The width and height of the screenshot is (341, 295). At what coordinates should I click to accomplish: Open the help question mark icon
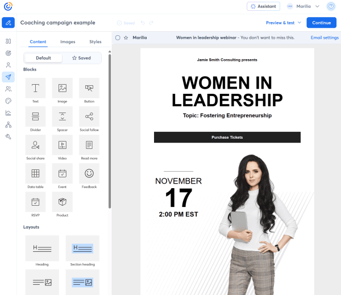coord(331,6)
